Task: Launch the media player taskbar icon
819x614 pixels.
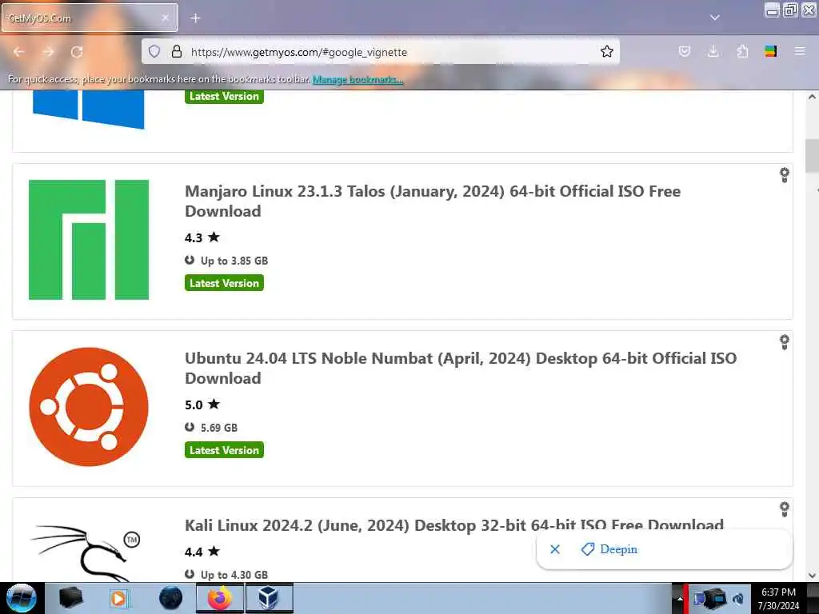Action: 119,598
